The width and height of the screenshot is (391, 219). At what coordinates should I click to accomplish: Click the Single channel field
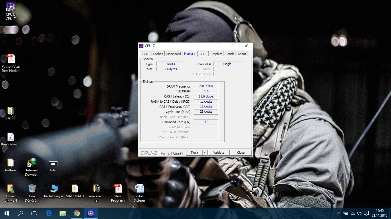(x=228, y=64)
